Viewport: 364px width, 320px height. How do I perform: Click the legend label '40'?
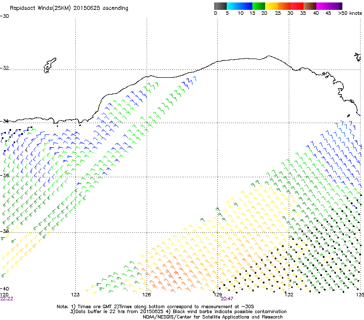pyautogui.click(x=316, y=13)
